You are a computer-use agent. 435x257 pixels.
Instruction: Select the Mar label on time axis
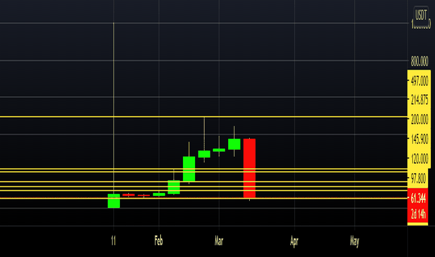tap(219, 241)
